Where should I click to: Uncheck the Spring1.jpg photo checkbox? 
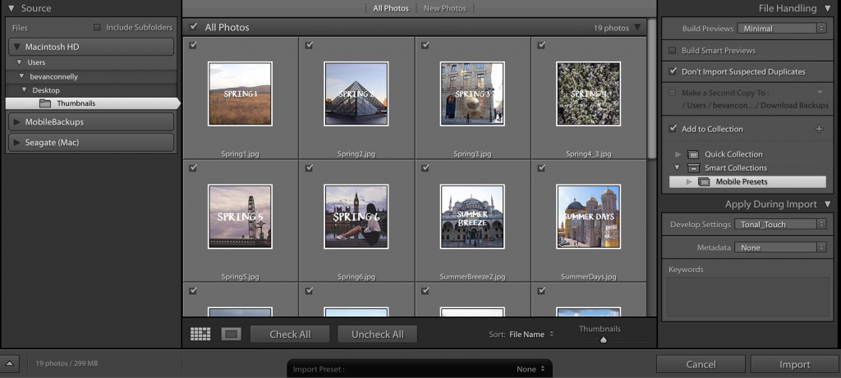click(x=193, y=46)
